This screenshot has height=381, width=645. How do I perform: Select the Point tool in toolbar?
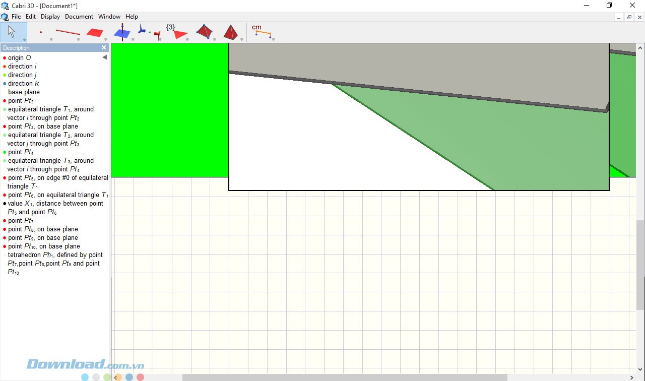tap(41, 32)
